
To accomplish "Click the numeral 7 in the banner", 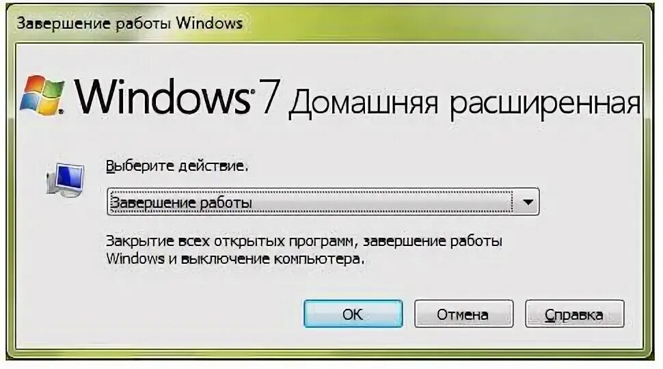I will (269, 97).
